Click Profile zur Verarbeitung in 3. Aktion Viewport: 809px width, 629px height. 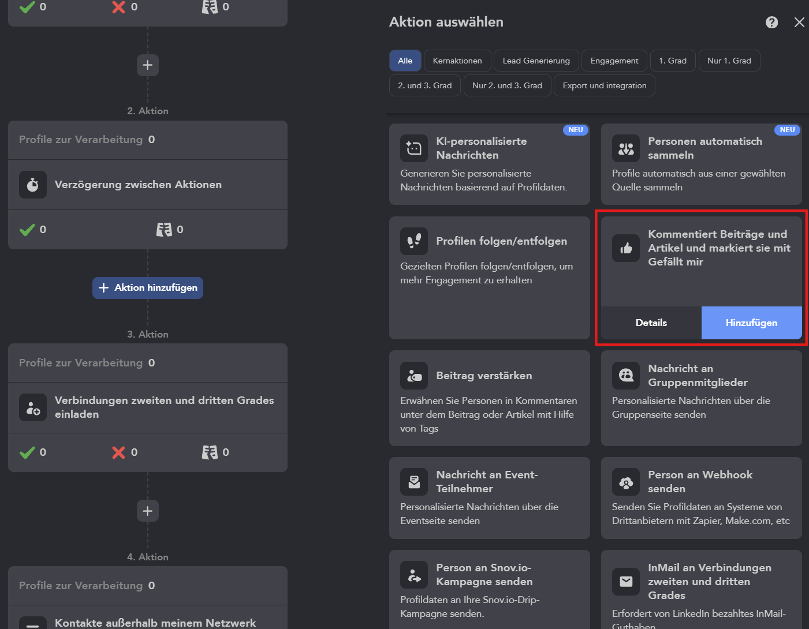click(x=87, y=363)
